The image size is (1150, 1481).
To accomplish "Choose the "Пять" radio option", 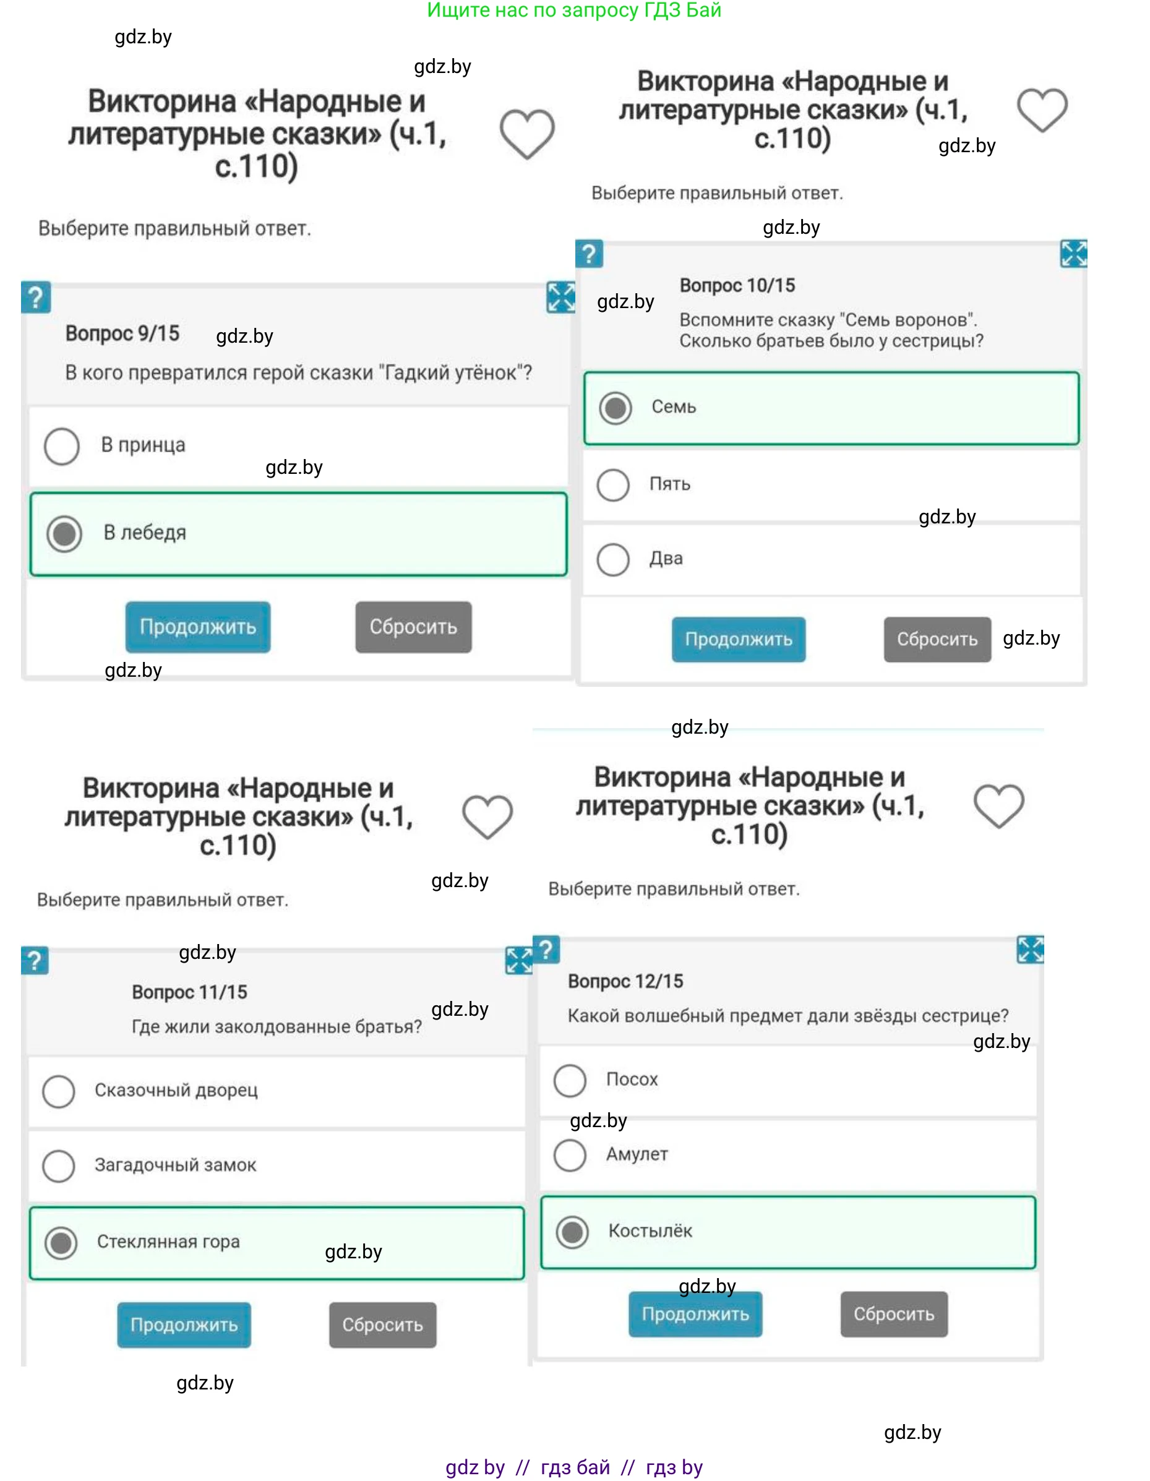I will 613,485.
